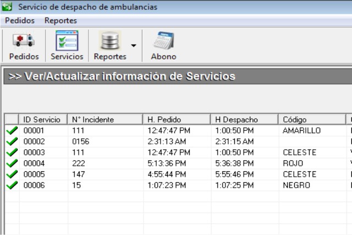Sort by H Despacho column header

pyautogui.click(x=244, y=119)
